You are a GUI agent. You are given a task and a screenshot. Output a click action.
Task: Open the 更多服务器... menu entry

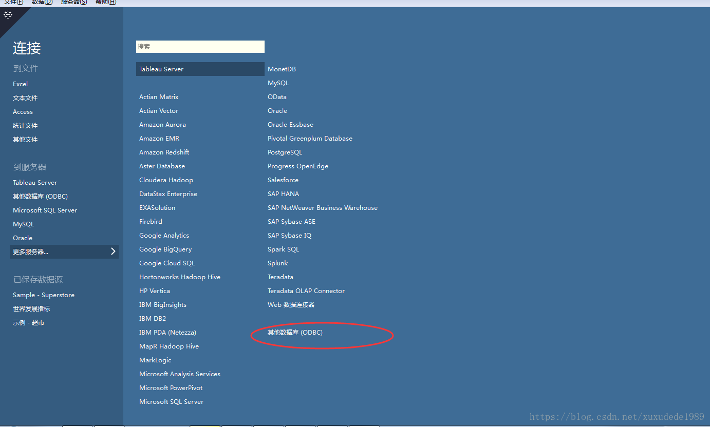click(x=64, y=251)
